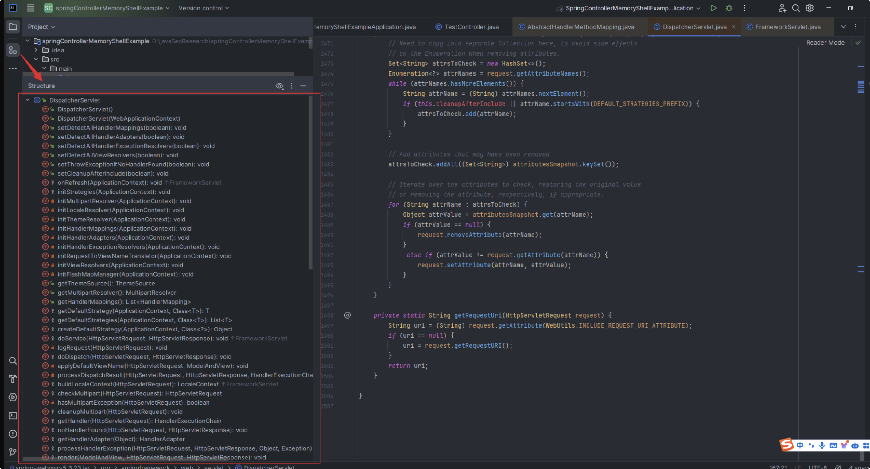
Task: Toggle Reader Mode in the editor
Action: (825, 43)
